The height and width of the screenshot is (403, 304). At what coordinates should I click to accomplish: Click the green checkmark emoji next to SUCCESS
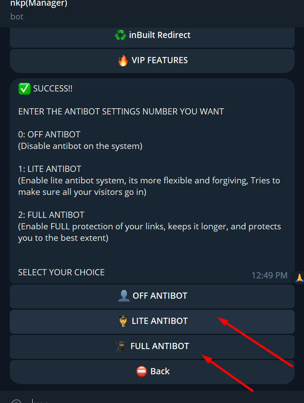(x=24, y=89)
